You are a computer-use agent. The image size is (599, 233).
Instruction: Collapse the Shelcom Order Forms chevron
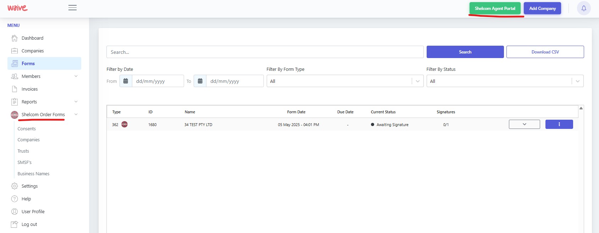click(76, 114)
